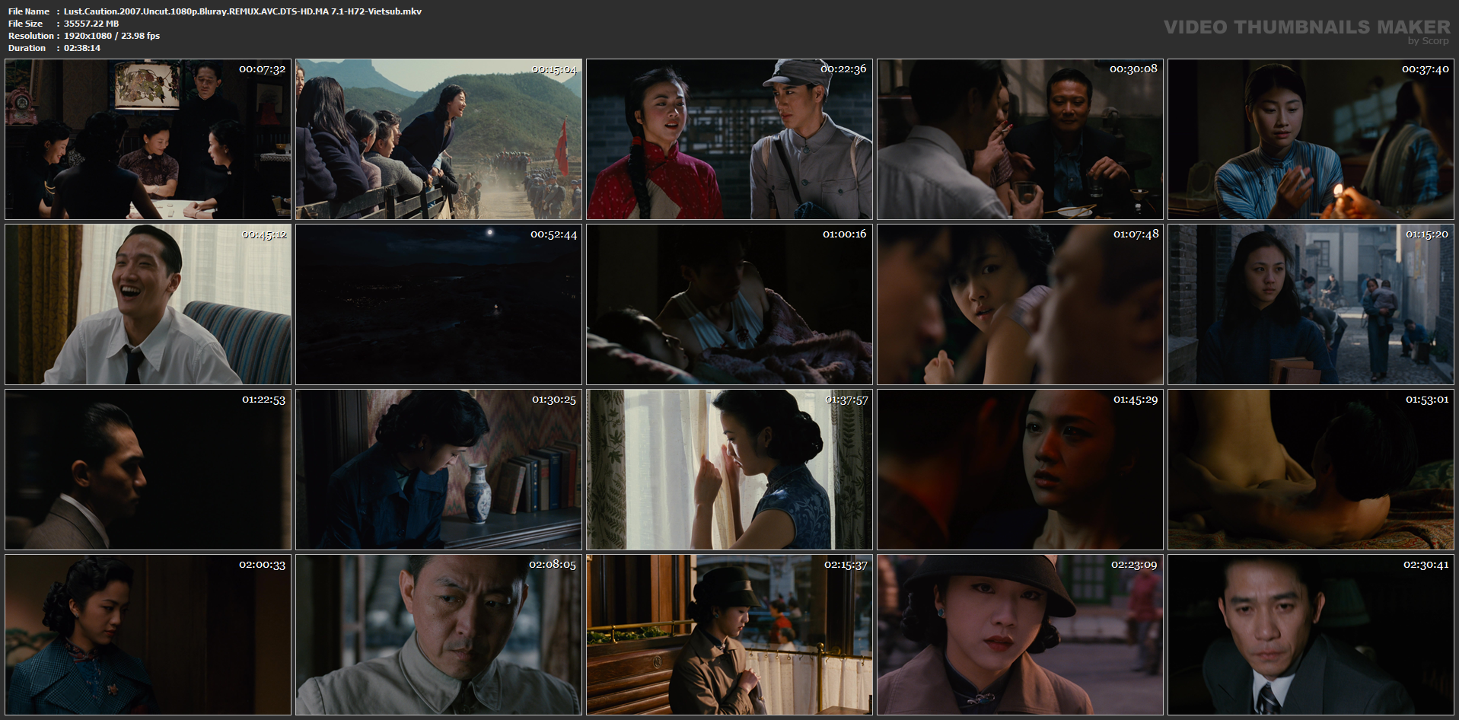Select the dark night thumbnail at 00:52:44
Screen dimensions: 1459x720
point(438,304)
